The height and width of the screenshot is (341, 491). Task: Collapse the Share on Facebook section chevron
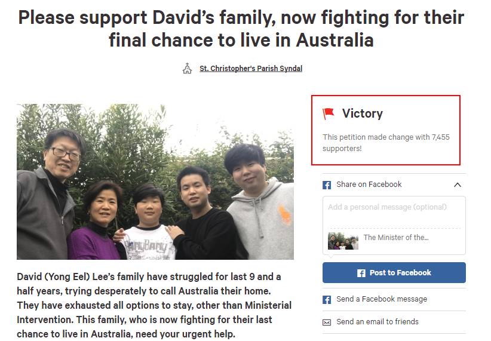click(458, 185)
